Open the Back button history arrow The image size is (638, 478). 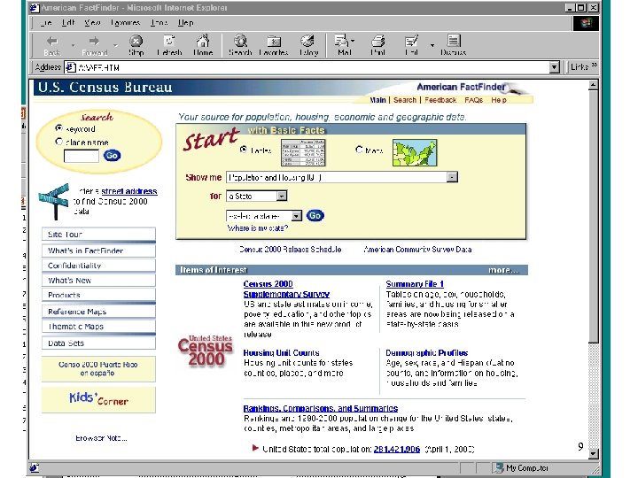point(74,45)
